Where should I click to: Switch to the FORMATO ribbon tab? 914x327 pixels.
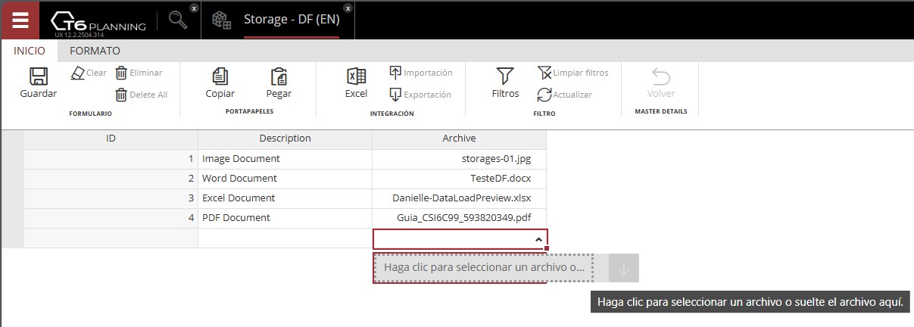coord(95,51)
